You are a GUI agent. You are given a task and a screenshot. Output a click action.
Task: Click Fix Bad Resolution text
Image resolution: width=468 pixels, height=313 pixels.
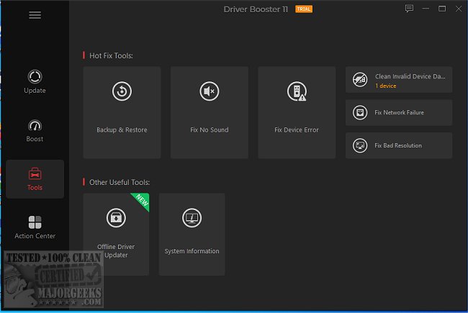tap(398, 145)
